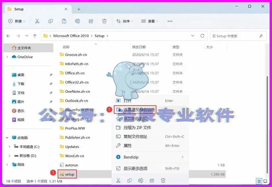Refresh the current folder view

point(202,36)
